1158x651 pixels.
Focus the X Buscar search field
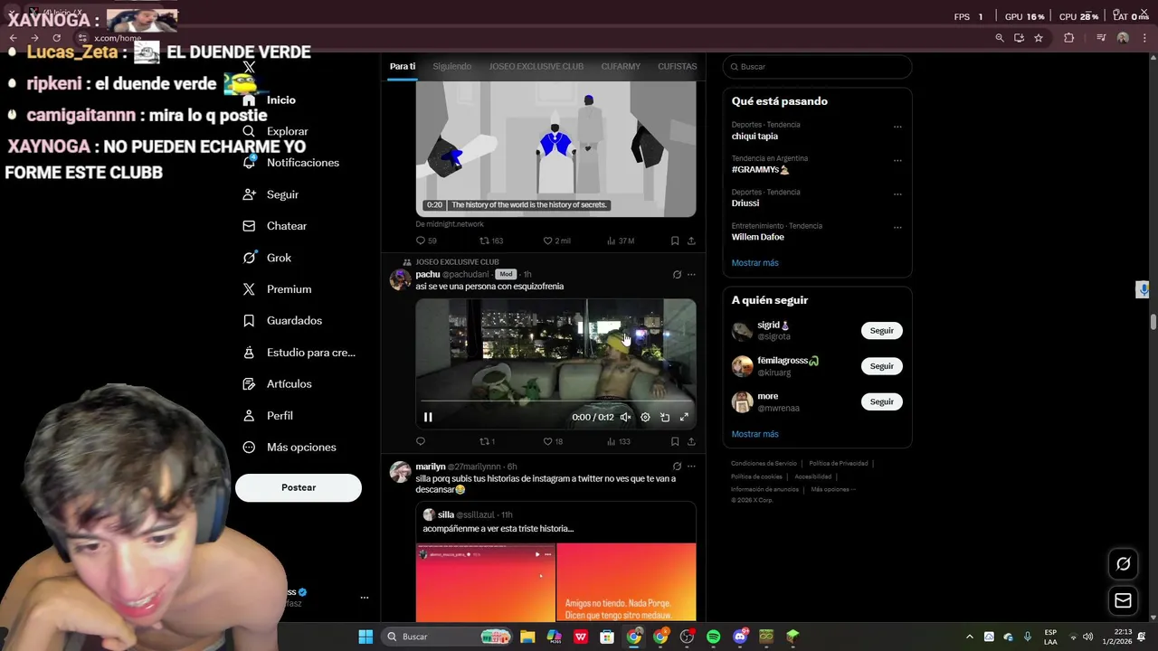click(817, 67)
